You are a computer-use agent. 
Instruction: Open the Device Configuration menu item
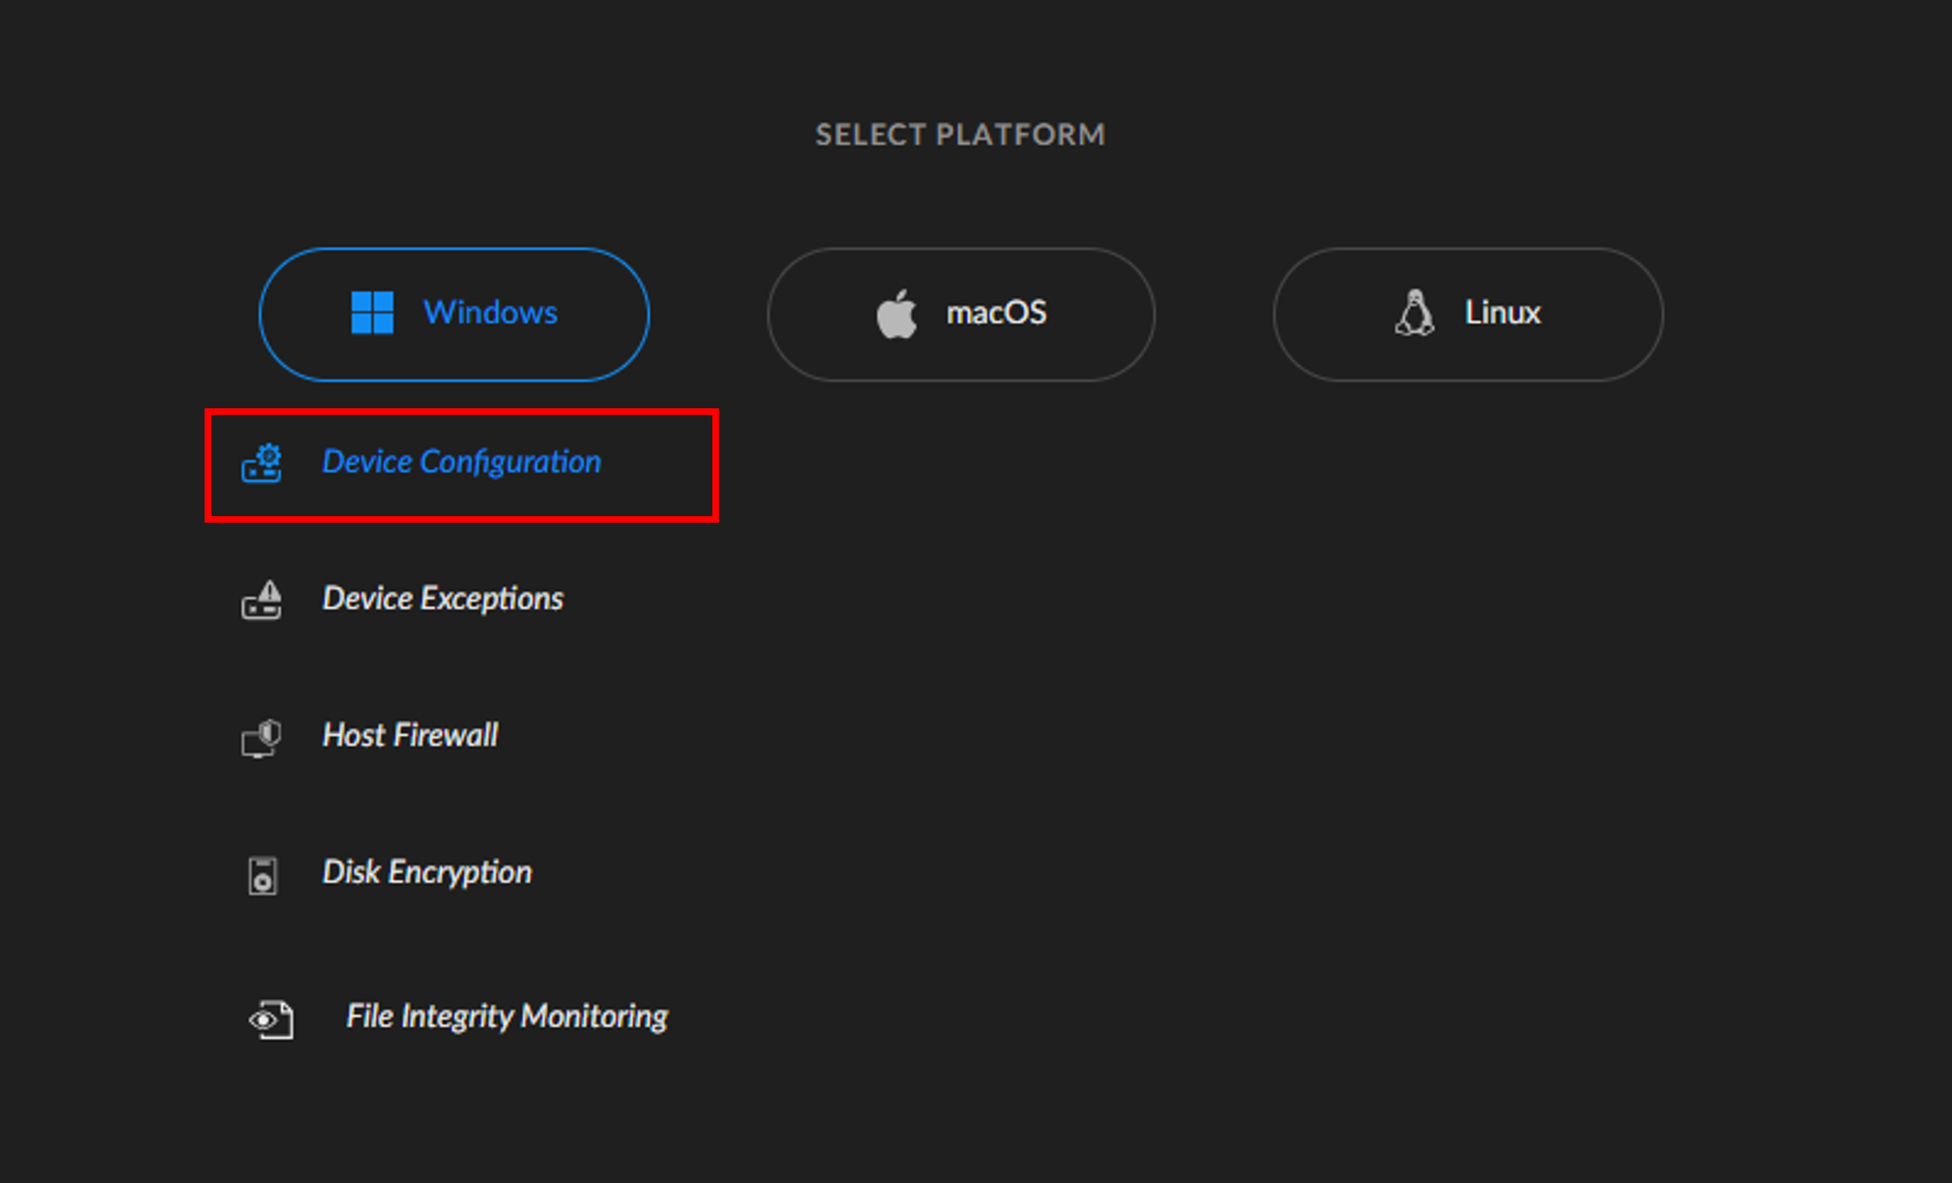461,462
